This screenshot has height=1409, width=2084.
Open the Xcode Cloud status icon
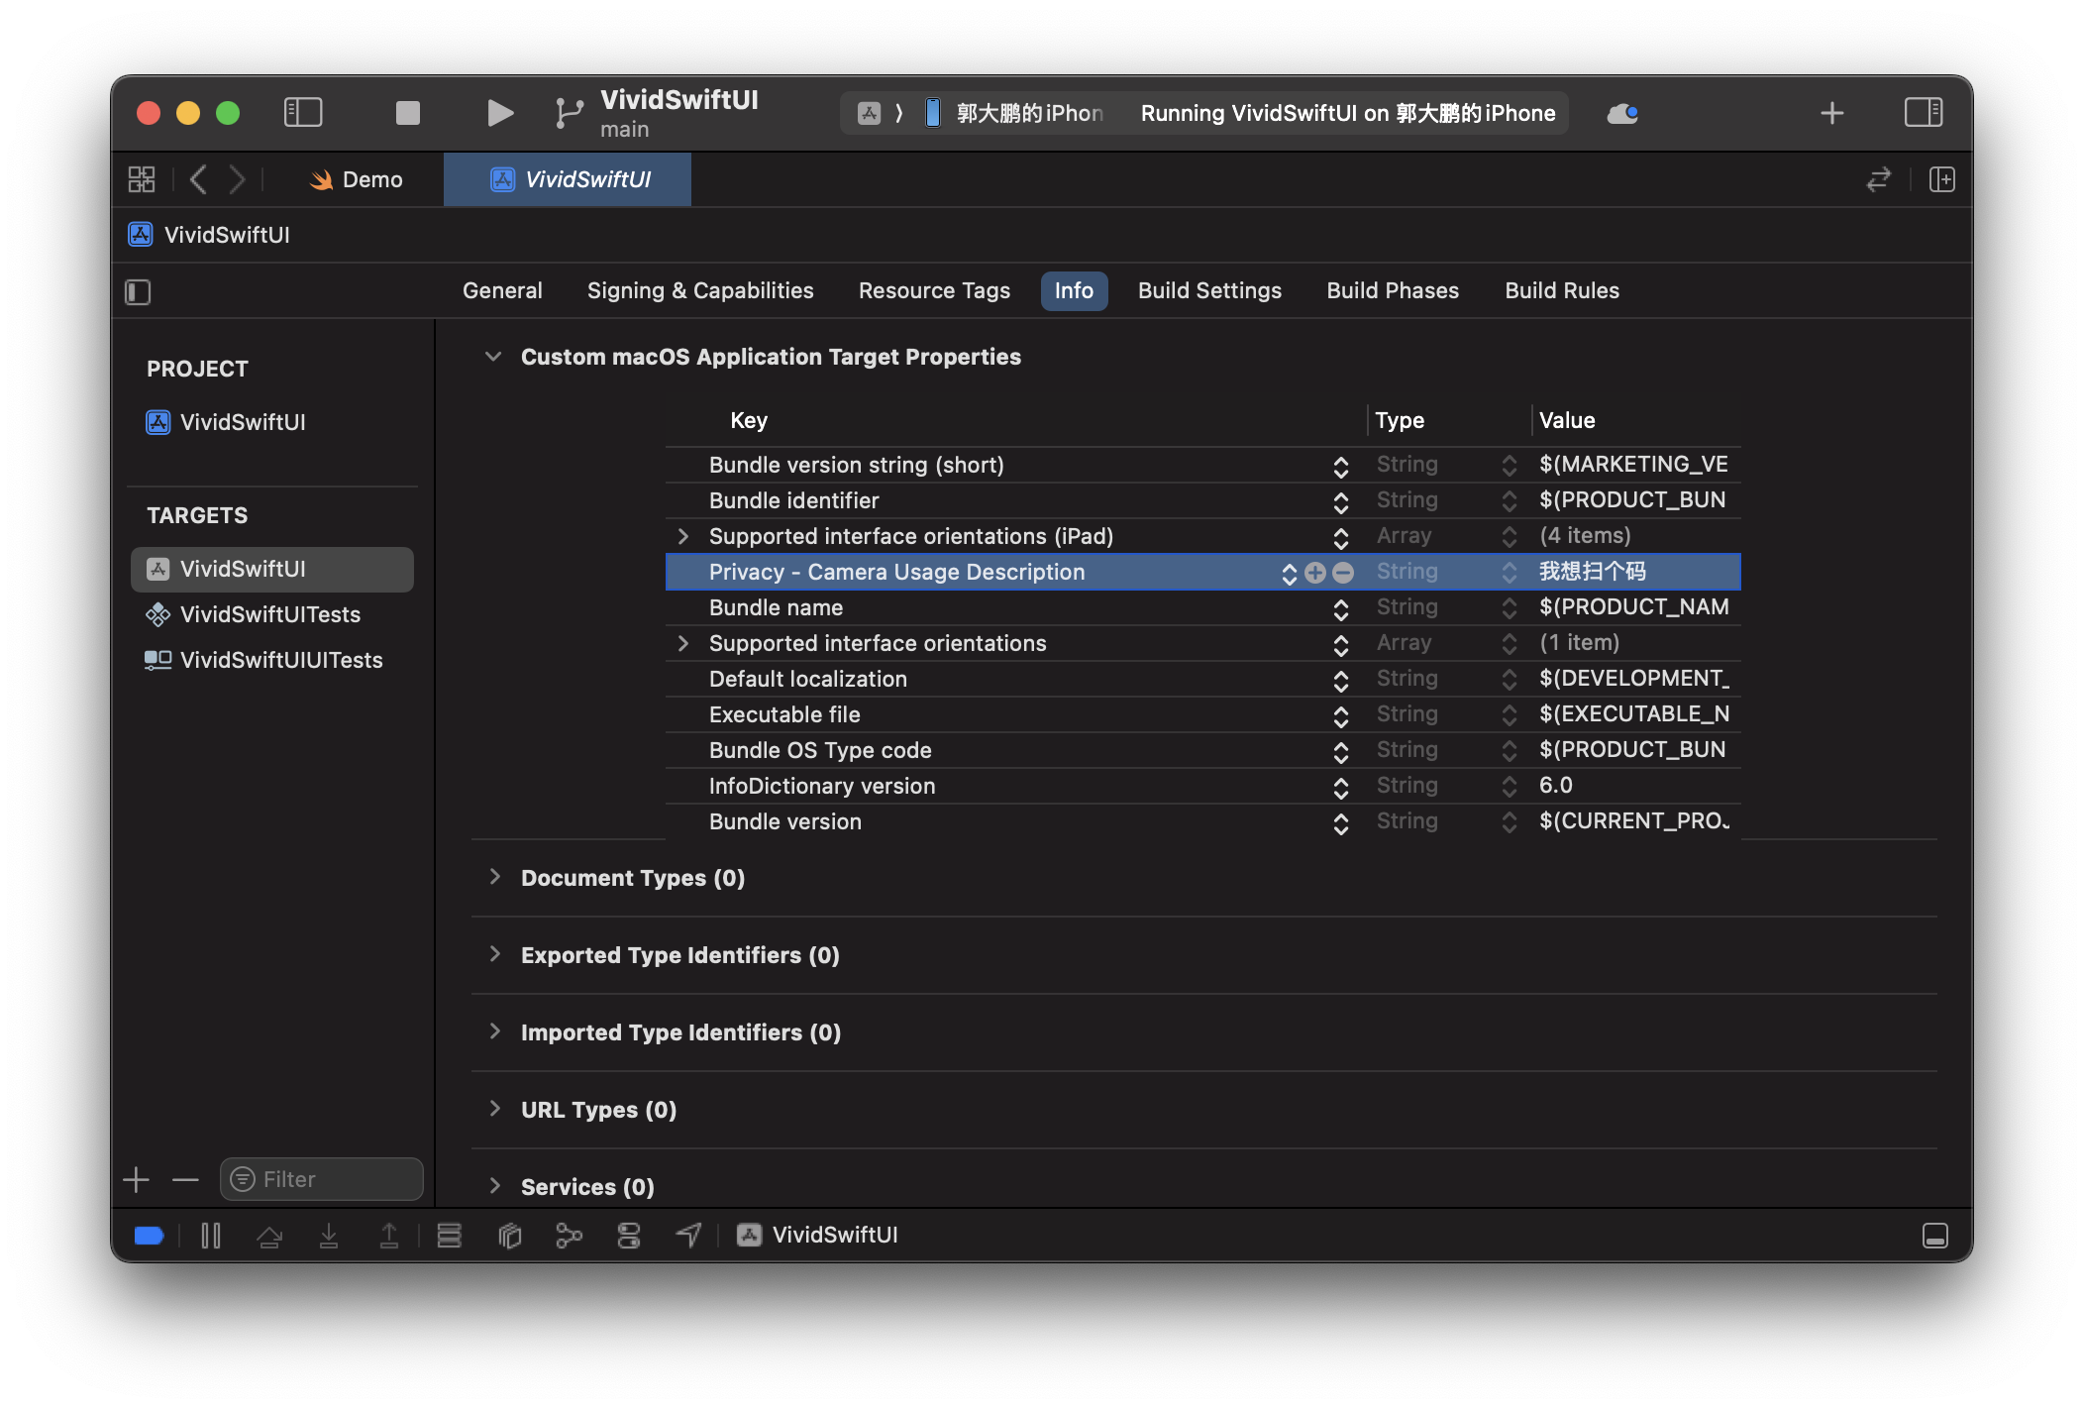(1622, 113)
